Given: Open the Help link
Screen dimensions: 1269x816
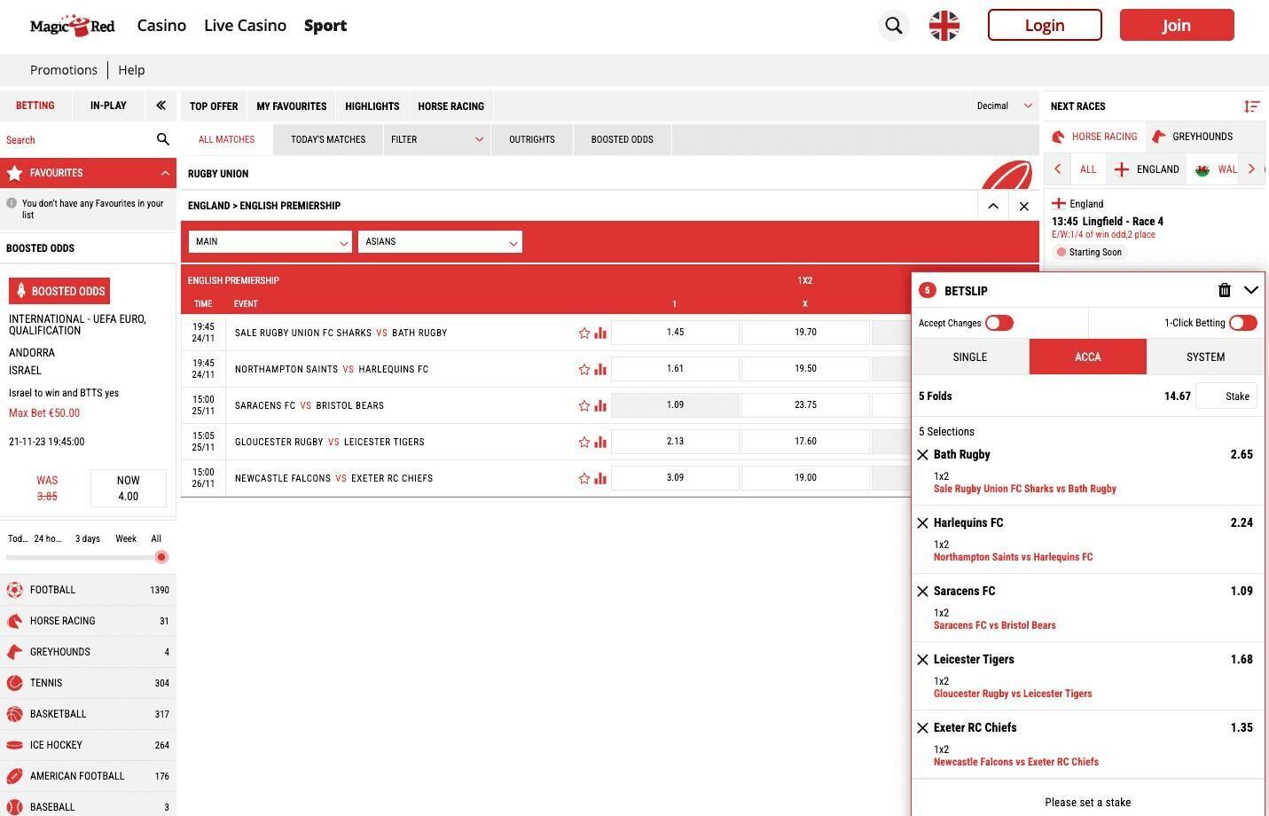Looking at the screenshot, I should pos(131,70).
